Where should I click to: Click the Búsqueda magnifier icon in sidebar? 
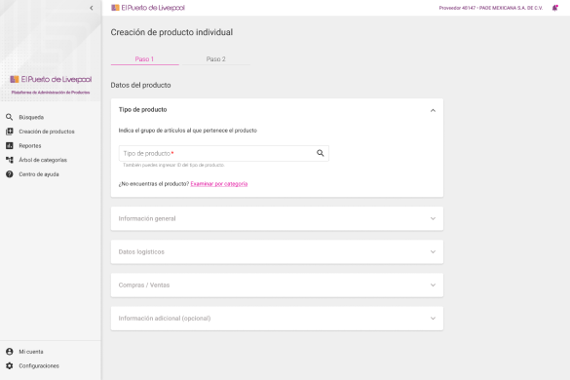[10, 117]
